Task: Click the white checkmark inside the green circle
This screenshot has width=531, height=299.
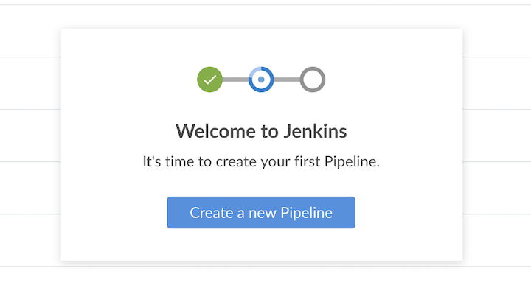Action: (209, 79)
